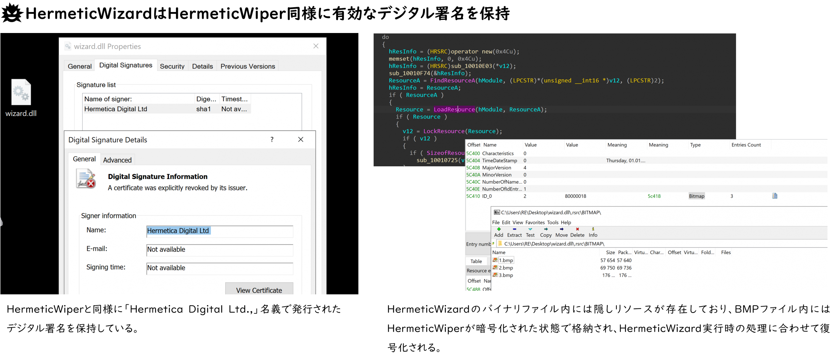
Task: Open the wizard.dll desktop file icon
Action: pyautogui.click(x=21, y=93)
